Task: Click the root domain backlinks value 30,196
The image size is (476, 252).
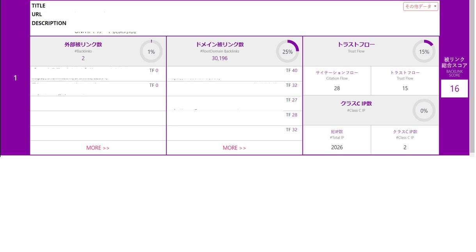Action: (220, 58)
